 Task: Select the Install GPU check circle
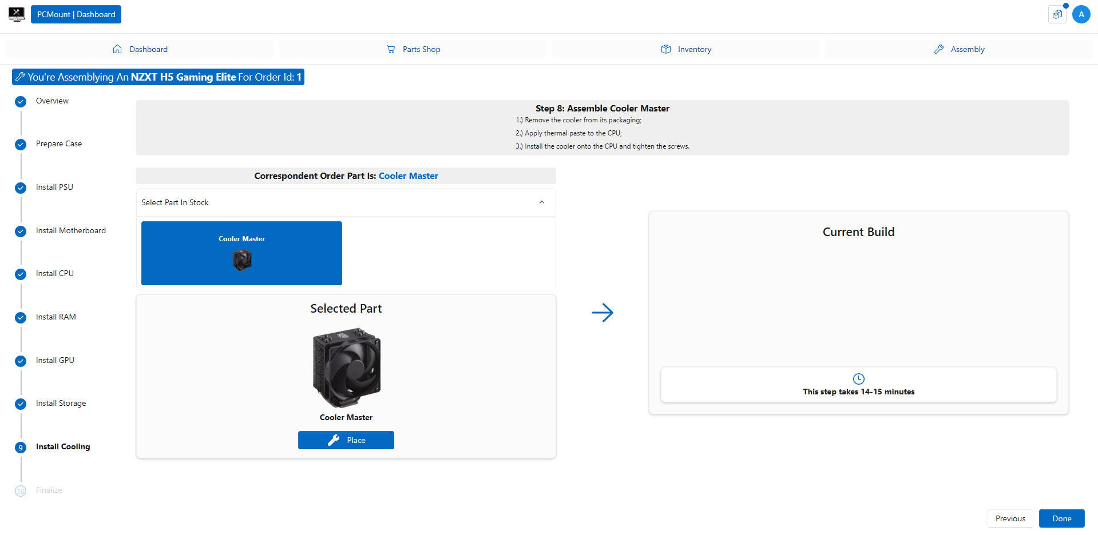pos(21,361)
